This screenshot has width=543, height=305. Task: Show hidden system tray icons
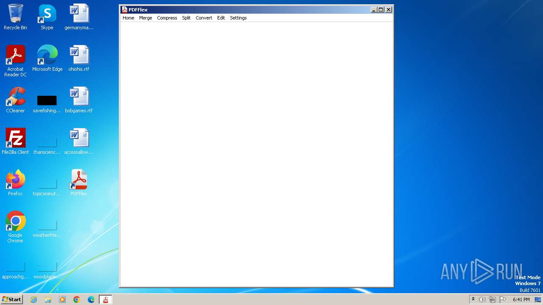tap(473, 299)
